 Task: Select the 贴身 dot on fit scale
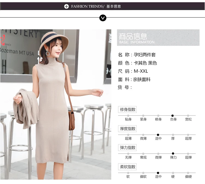pos(128,115)
